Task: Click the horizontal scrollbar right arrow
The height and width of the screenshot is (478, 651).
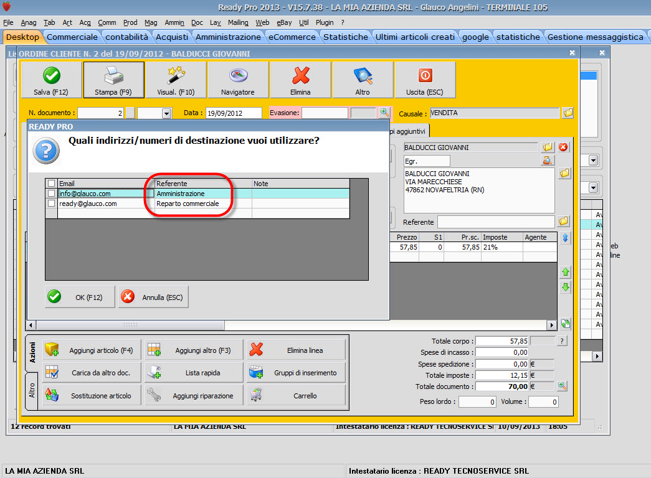Action: coord(551,325)
